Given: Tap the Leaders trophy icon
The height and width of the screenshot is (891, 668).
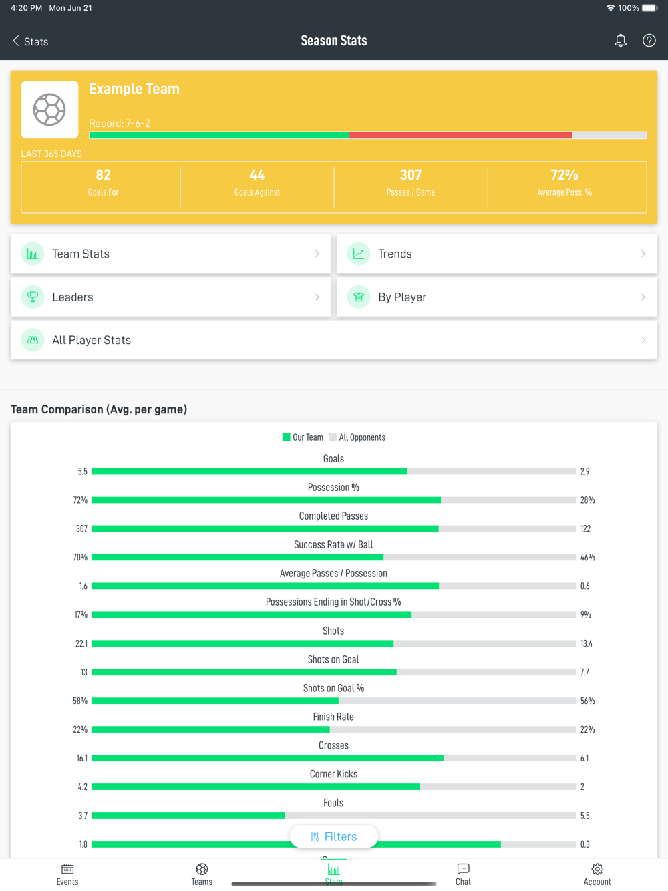Looking at the screenshot, I should pyautogui.click(x=33, y=297).
